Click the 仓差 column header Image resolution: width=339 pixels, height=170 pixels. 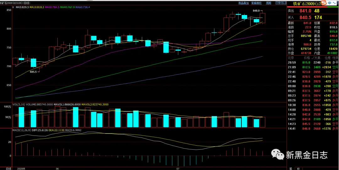pyautogui.click(x=328, y=58)
